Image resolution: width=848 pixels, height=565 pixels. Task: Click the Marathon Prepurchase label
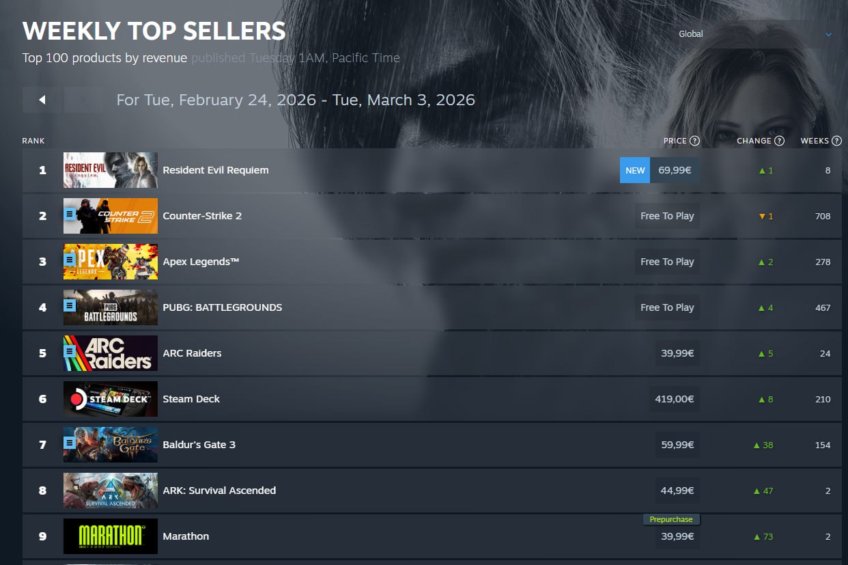click(671, 519)
